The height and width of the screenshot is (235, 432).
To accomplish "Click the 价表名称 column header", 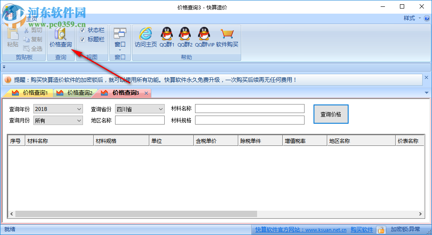I will coord(410,141).
